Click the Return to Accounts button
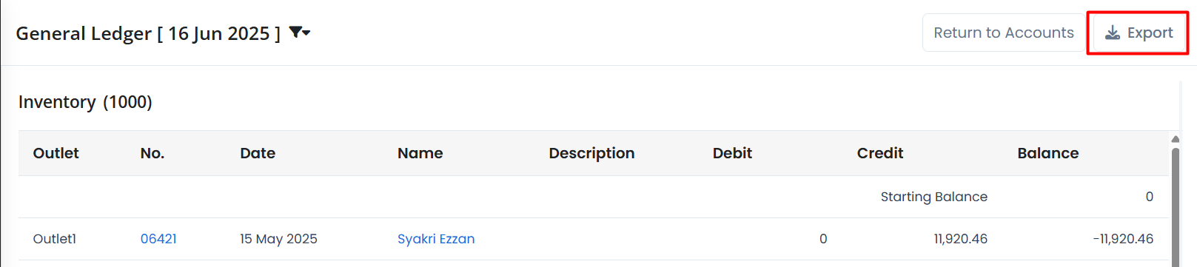The height and width of the screenshot is (267, 1197). (x=1003, y=33)
